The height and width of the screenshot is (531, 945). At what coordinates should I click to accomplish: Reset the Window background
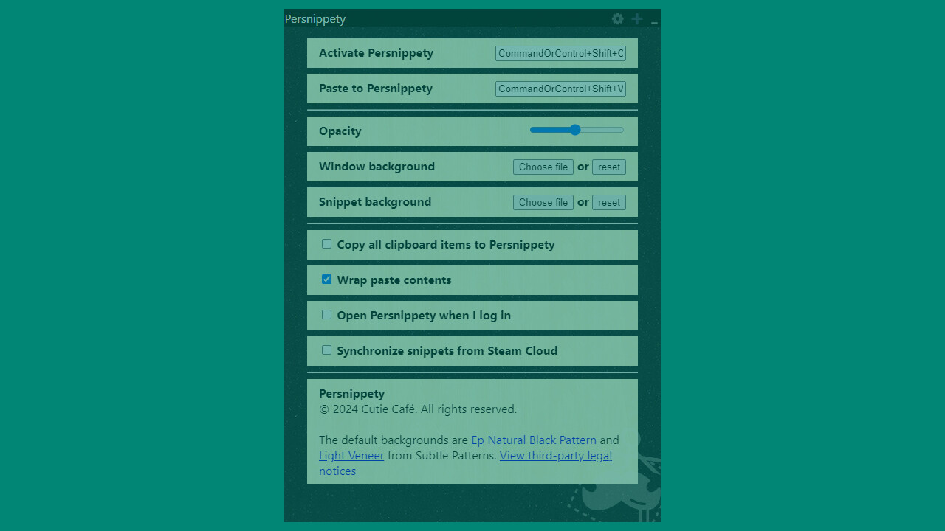pos(608,167)
